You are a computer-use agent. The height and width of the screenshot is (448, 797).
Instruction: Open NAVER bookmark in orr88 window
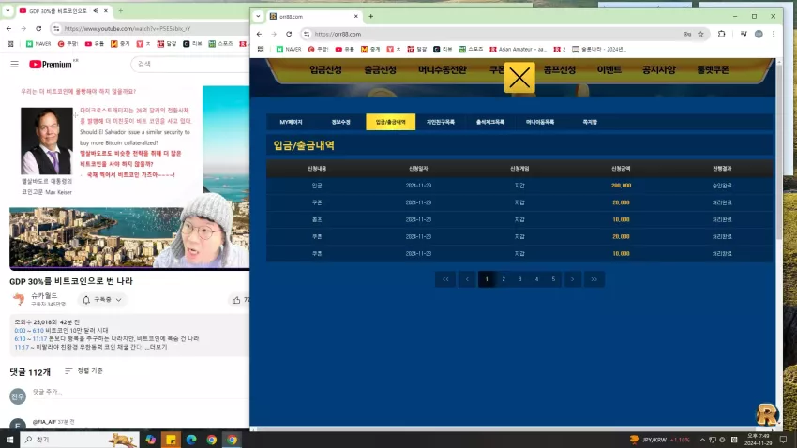(289, 50)
